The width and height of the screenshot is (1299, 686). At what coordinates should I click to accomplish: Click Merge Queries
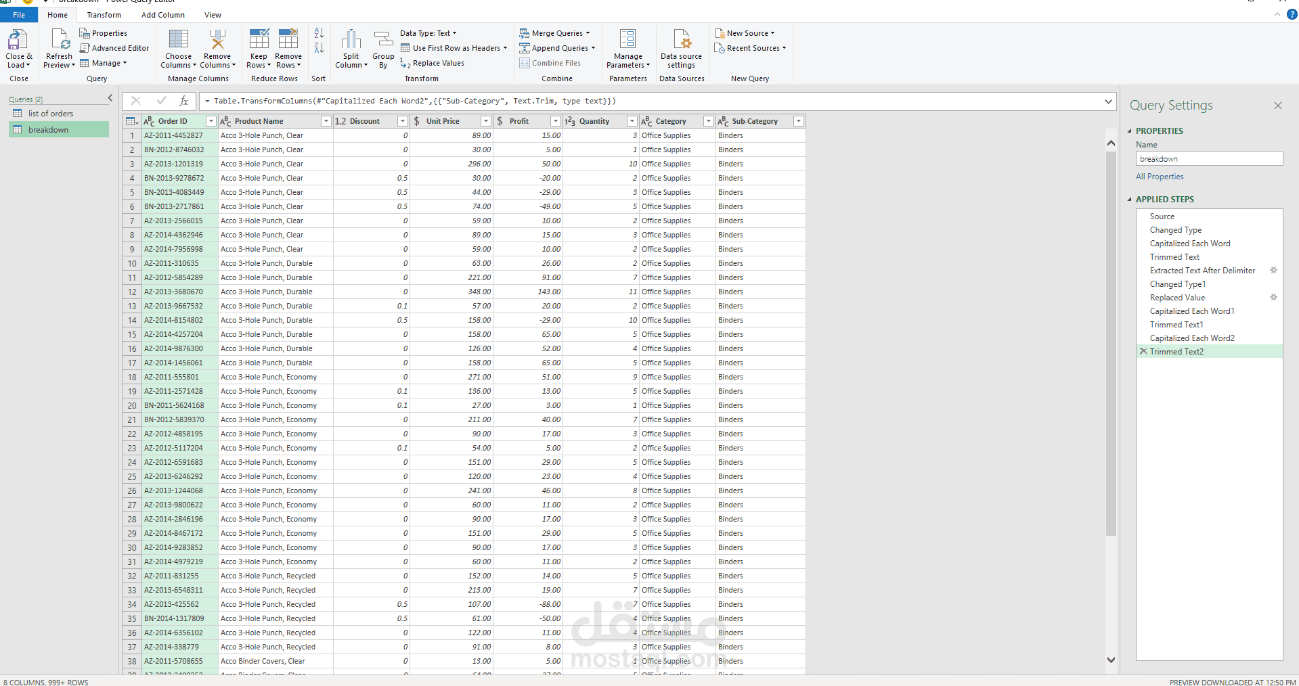pos(554,33)
